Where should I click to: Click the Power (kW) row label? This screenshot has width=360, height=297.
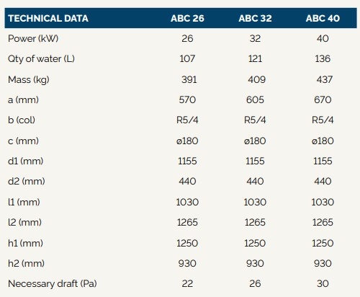tap(33, 39)
